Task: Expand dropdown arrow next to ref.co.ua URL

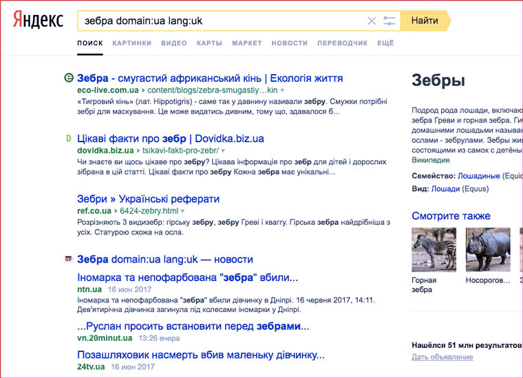Action: 183,211
